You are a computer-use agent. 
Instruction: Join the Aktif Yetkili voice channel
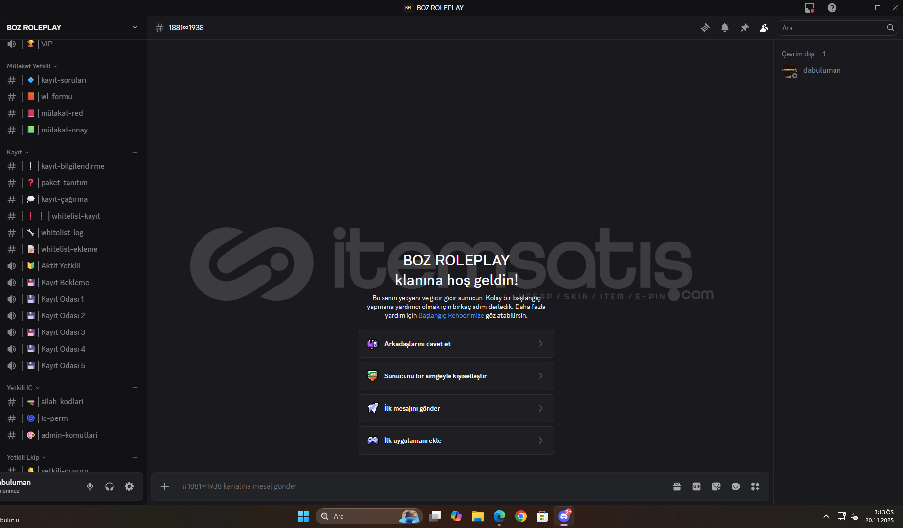coord(71,266)
